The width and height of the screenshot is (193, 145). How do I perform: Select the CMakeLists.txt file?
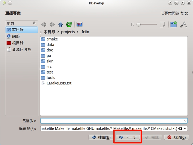click(x=56, y=83)
